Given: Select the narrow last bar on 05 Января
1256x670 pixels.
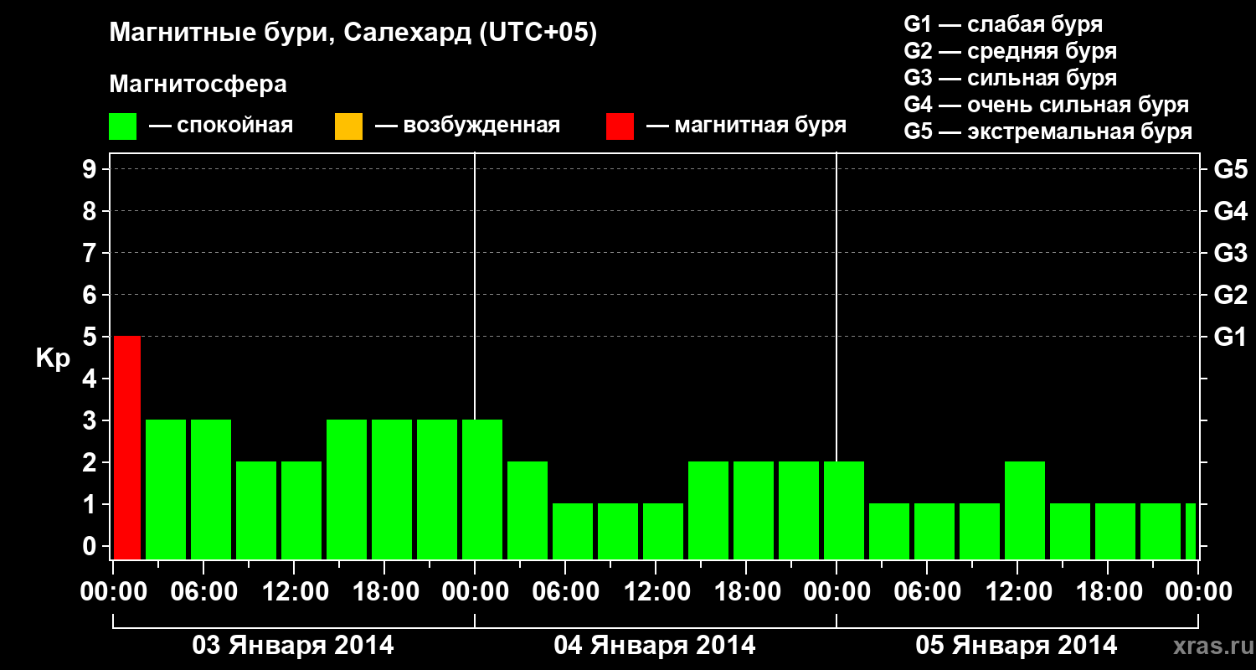Looking at the screenshot, I should (1191, 531).
